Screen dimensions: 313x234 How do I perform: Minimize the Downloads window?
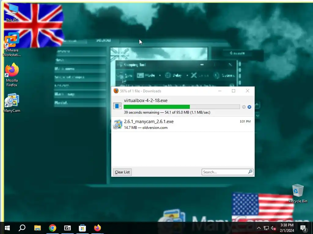pos(220,91)
